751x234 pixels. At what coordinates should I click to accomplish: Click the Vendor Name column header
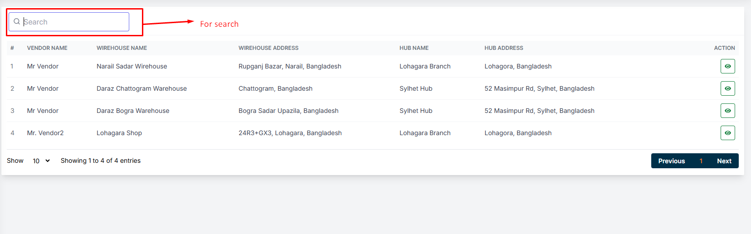(47, 48)
